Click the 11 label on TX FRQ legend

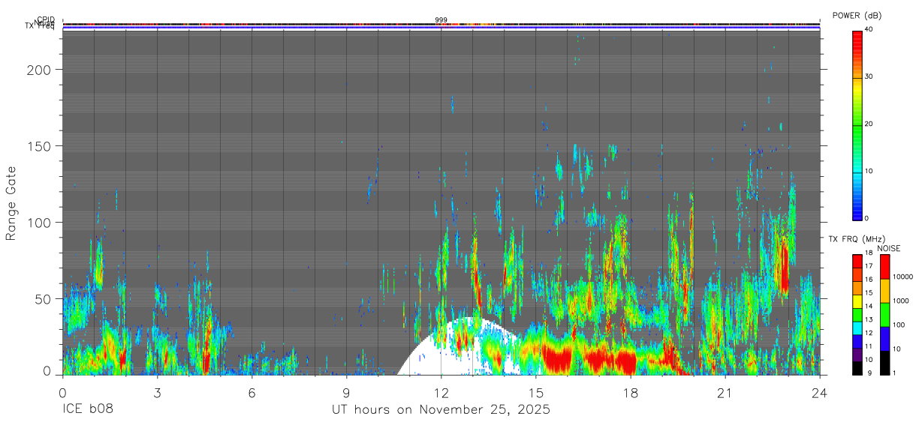click(x=869, y=346)
